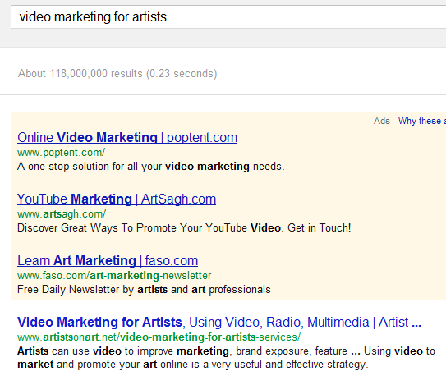The height and width of the screenshot is (376, 446).
Task: Click 'faso.com' in the third ad title
Action: tap(172, 261)
